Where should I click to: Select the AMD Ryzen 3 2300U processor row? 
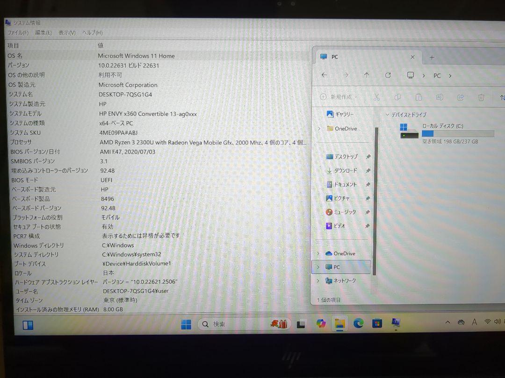pyautogui.click(x=157, y=142)
